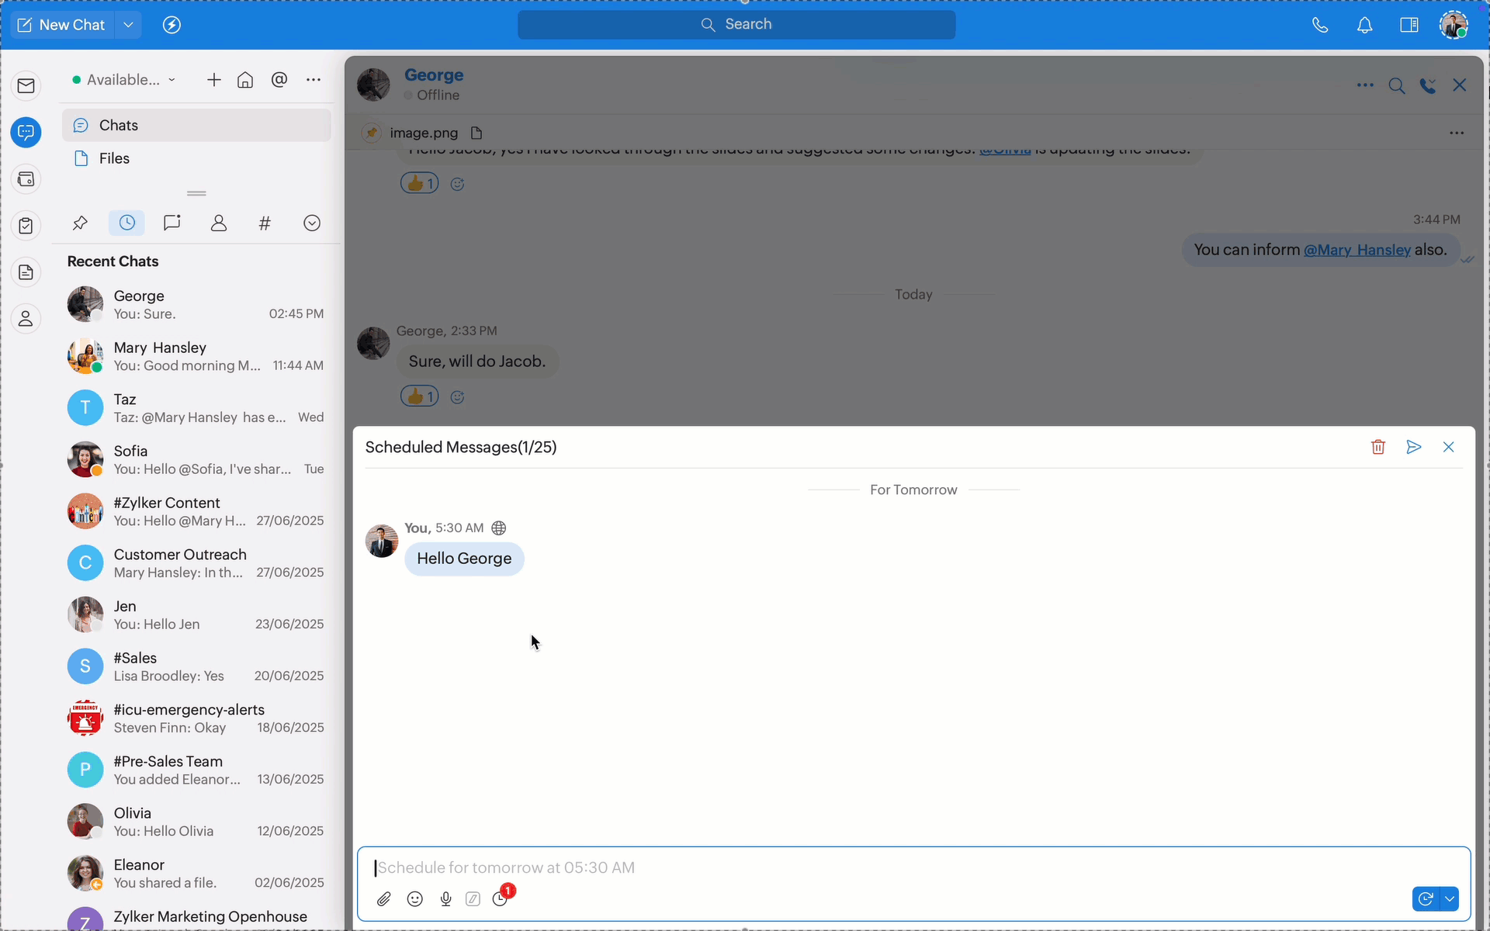
Task: Click the attachment paperclip icon
Action: (384, 899)
